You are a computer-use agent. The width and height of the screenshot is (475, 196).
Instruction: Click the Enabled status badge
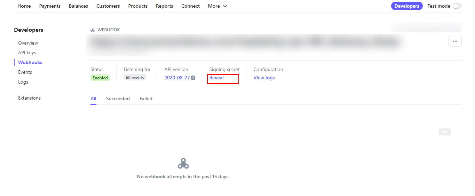pos(100,78)
